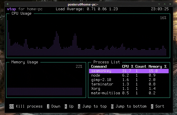Viewport: 177px width, 115px height.
Task: Click the posixru@home-pc window title
Action: coord(83,4)
